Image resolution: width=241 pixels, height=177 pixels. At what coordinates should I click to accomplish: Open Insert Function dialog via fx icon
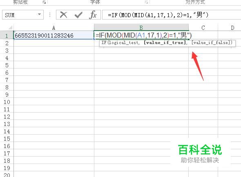point(93,15)
